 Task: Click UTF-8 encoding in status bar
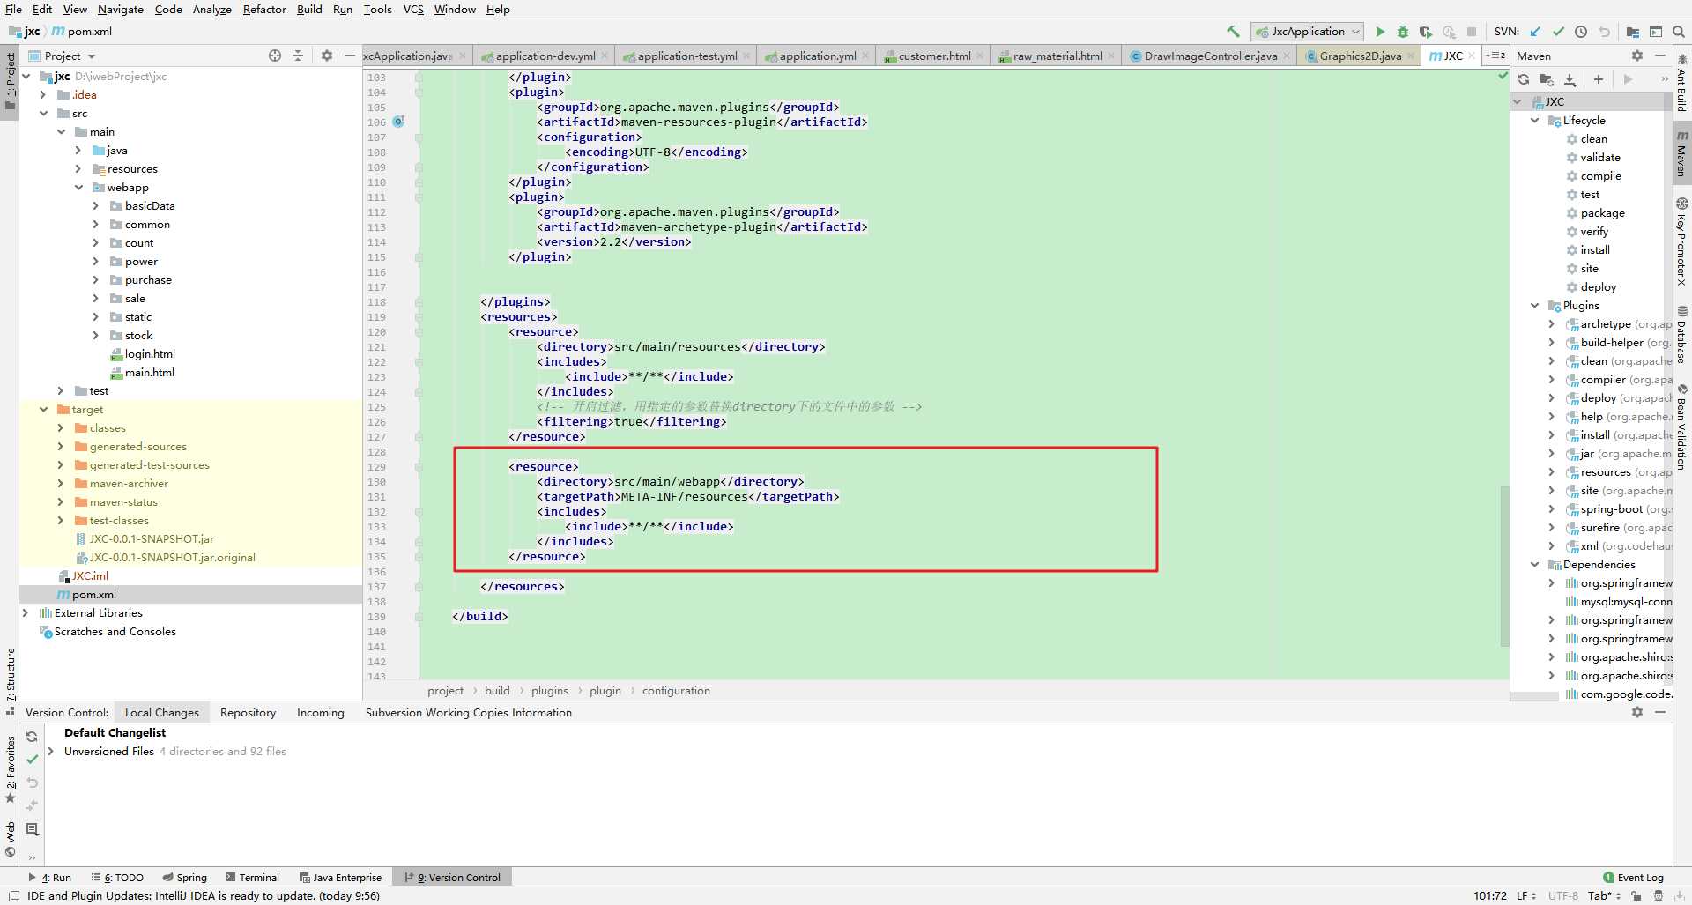tap(1562, 895)
